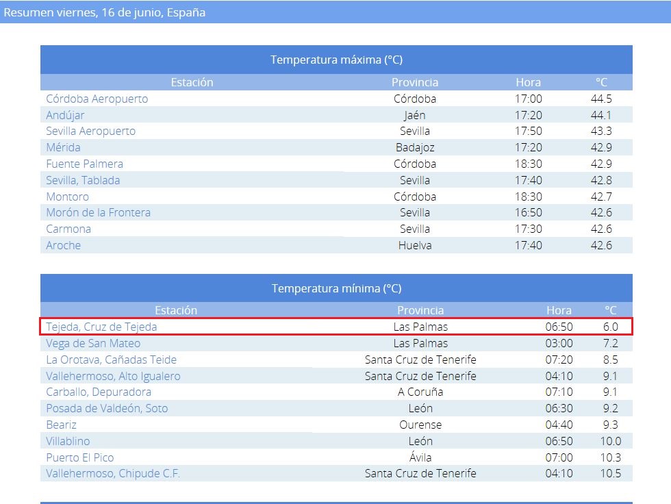Click the A Coruña province cell
Image resolution: width=671 pixels, height=504 pixels.
click(x=420, y=392)
